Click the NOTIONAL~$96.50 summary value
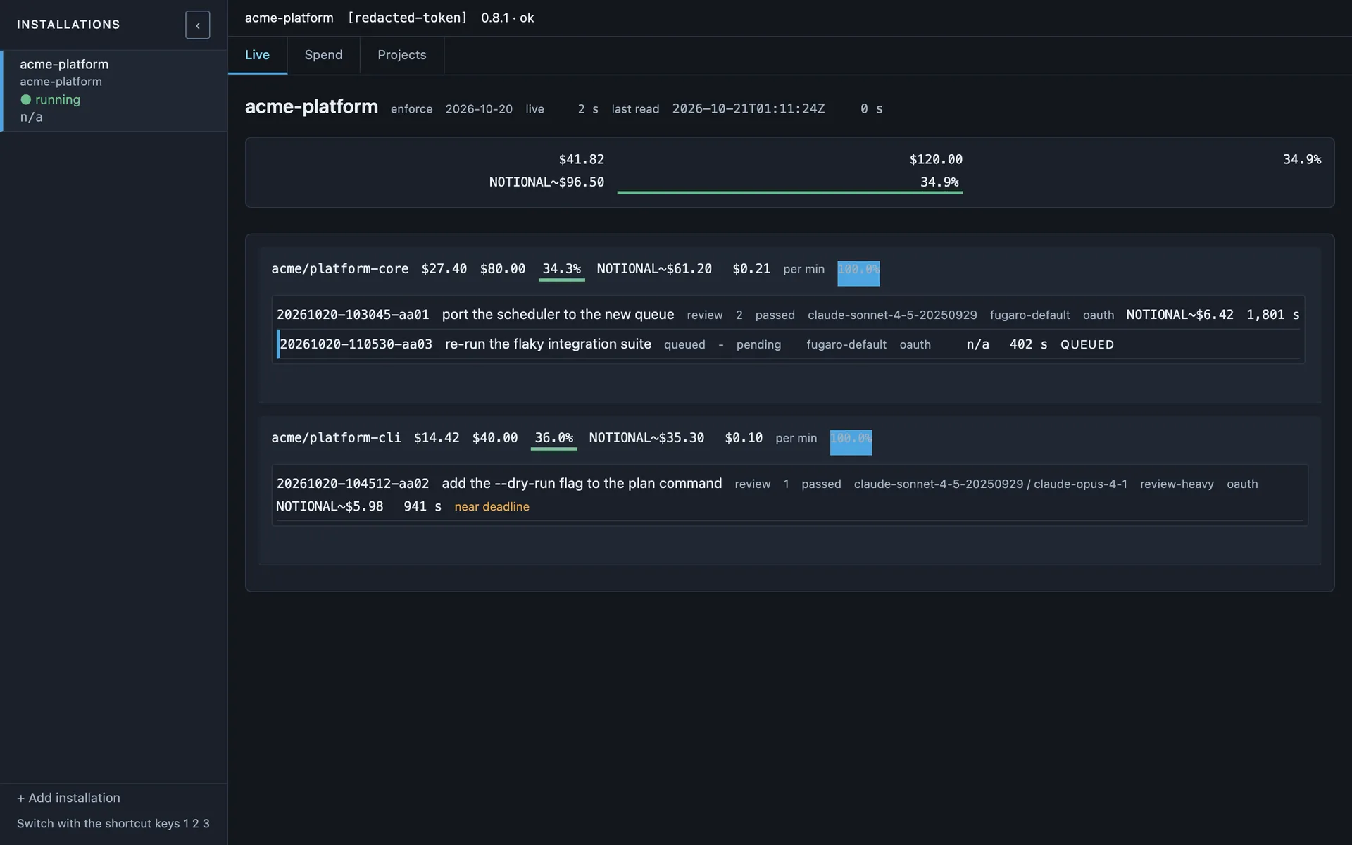This screenshot has height=845, width=1352. 546,182
